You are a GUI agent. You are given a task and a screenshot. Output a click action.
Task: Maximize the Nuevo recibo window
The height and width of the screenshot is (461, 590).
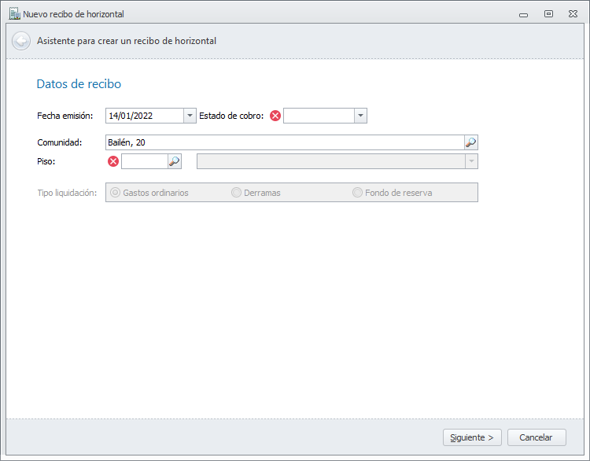pyautogui.click(x=548, y=14)
